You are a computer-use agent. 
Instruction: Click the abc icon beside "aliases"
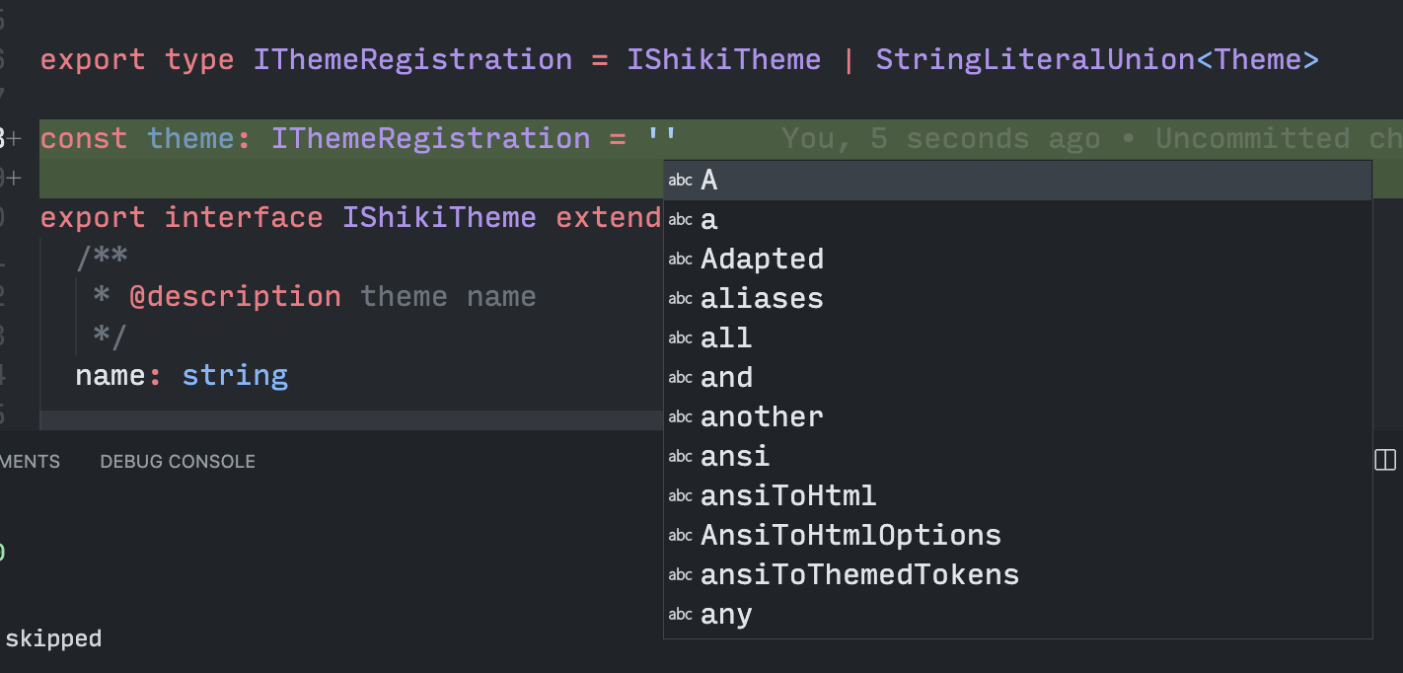coord(681,298)
